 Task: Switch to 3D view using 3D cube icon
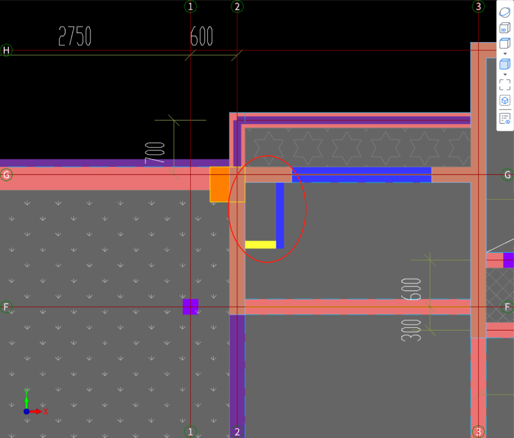click(x=505, y=28)
